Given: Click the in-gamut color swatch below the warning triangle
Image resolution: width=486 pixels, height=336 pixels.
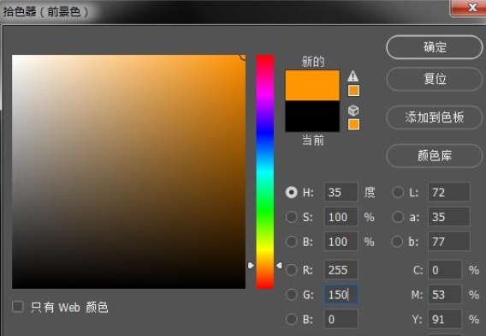Looking at the screenshot, I should coord(353,91).
